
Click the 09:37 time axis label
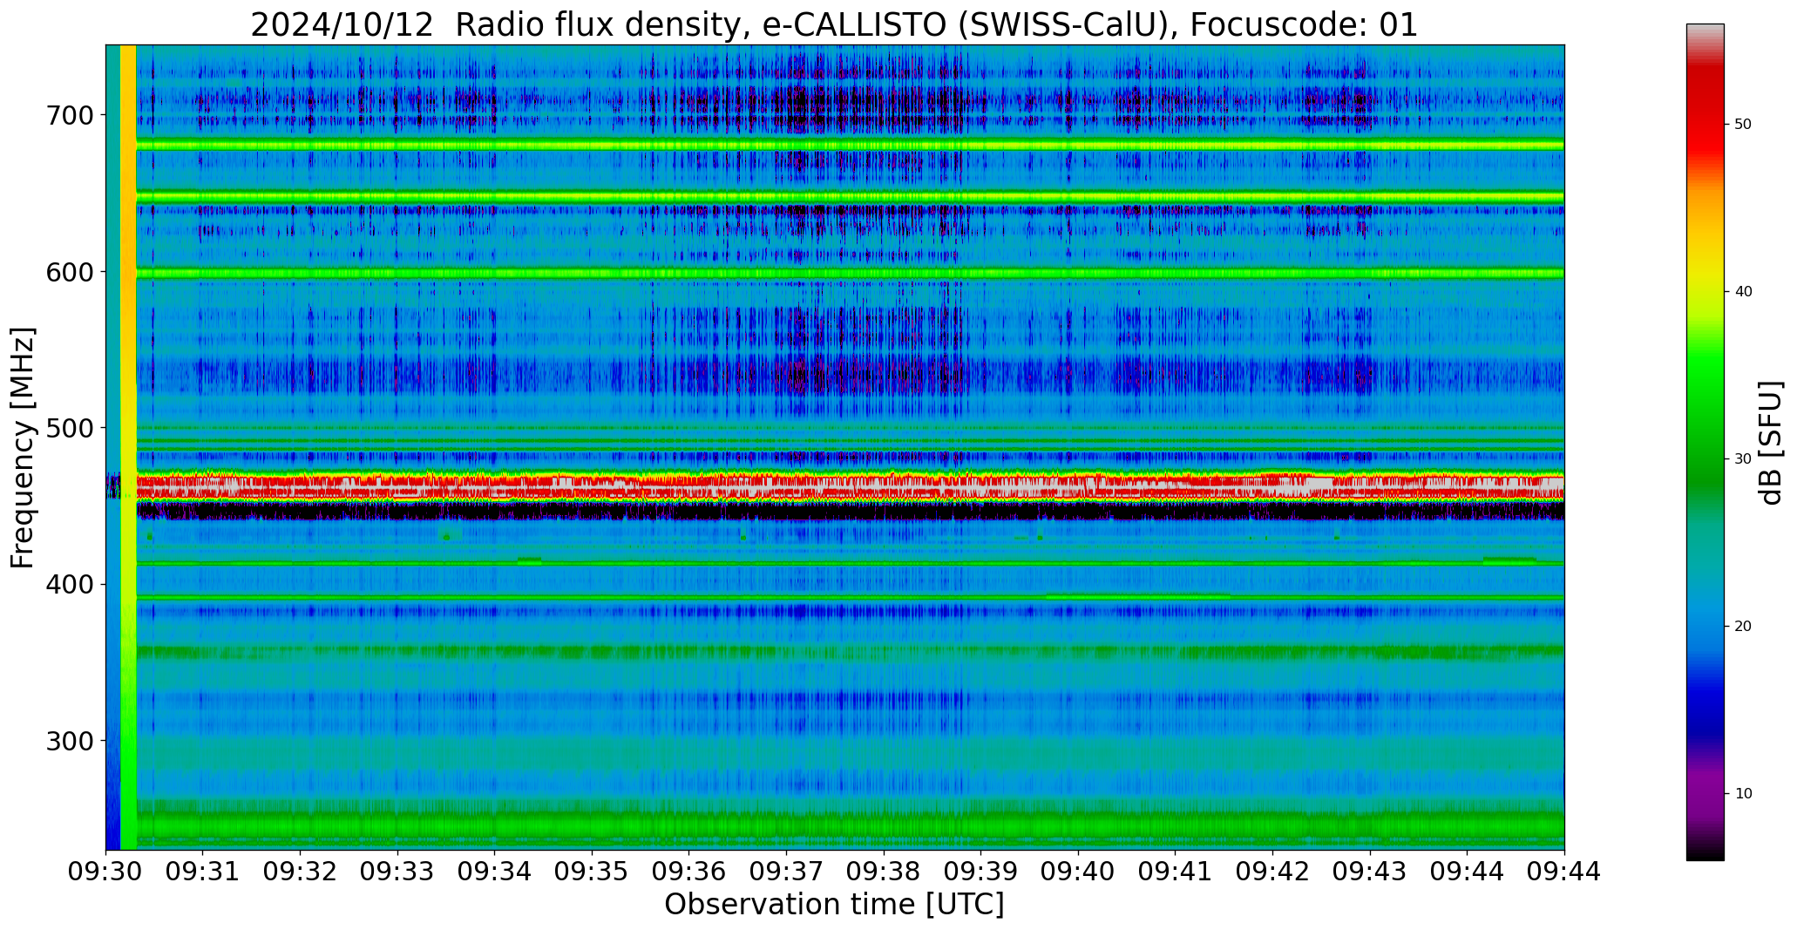tap(787, 872)
